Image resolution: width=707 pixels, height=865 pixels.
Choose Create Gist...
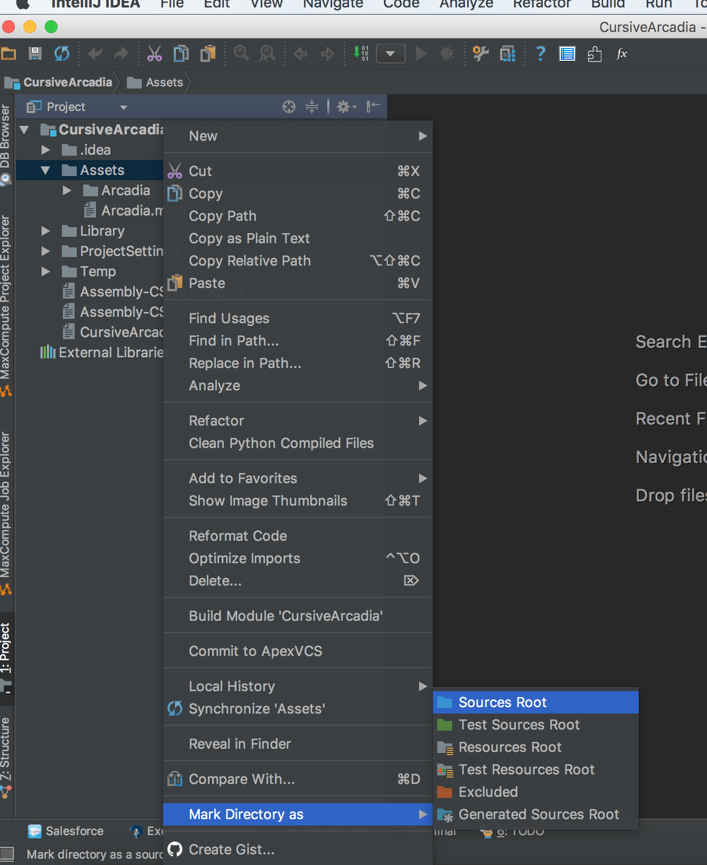pos(298,850)
